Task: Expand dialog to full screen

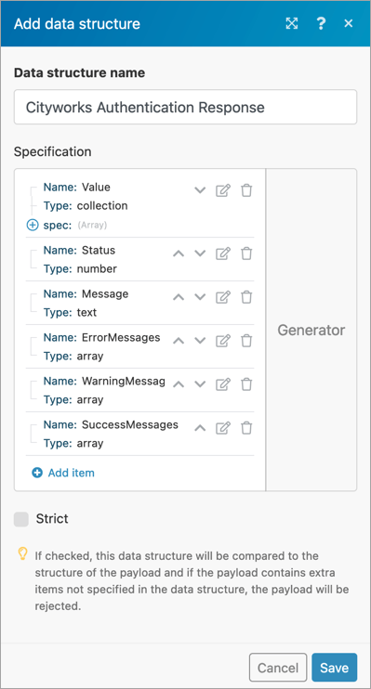Action: pos(291,24)
